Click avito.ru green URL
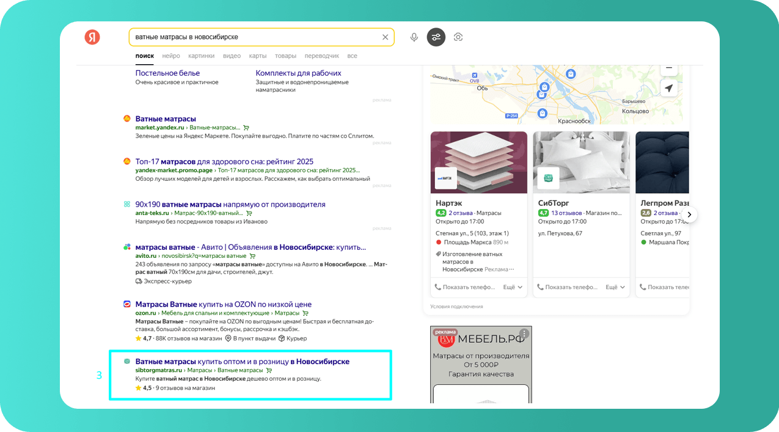The height and width of the screenshot is (432, 779). click(x=145, y=255)
